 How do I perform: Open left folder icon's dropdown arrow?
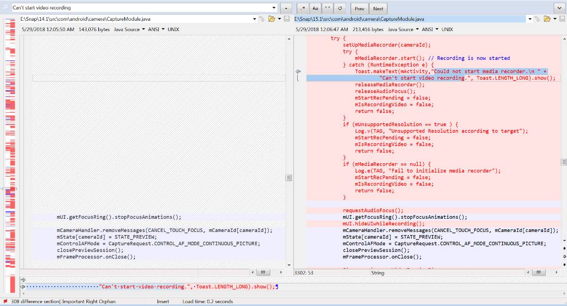[x=279, y=19]
